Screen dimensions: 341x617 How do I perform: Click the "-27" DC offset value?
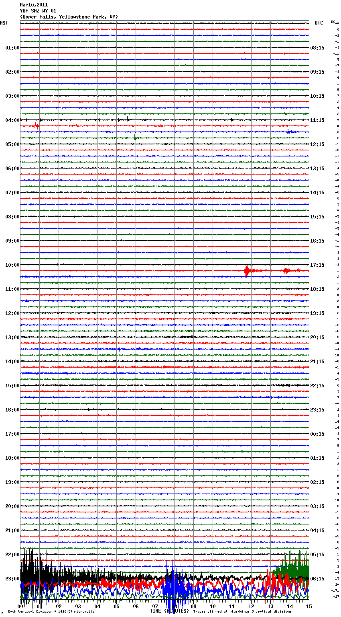[337, 596]
